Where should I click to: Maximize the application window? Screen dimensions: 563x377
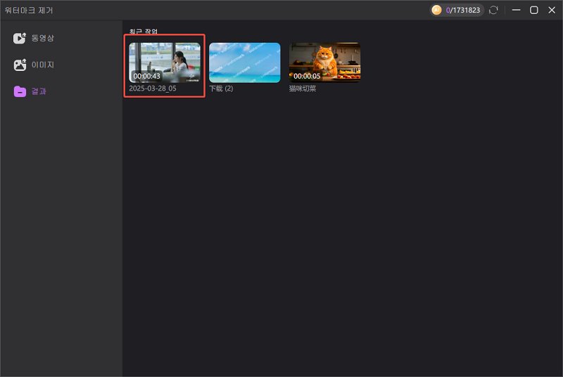pos(534,10)
